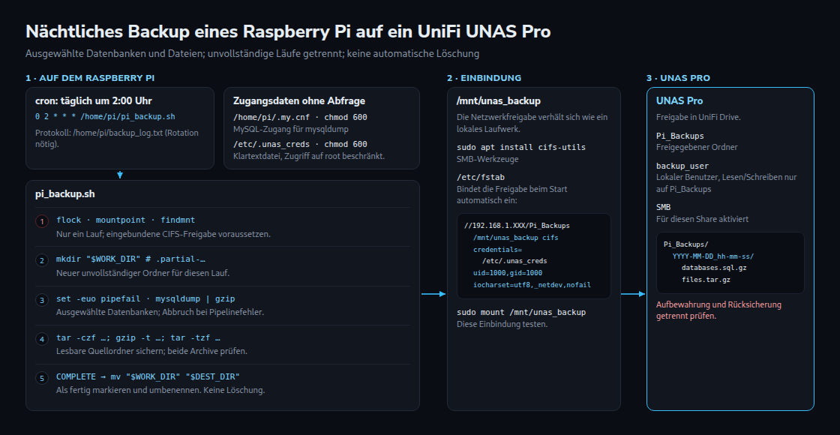Click the text "Freigabe in UniFi Drive."
The width and height of the screenshot is (840, 435).
coord(698,117)
